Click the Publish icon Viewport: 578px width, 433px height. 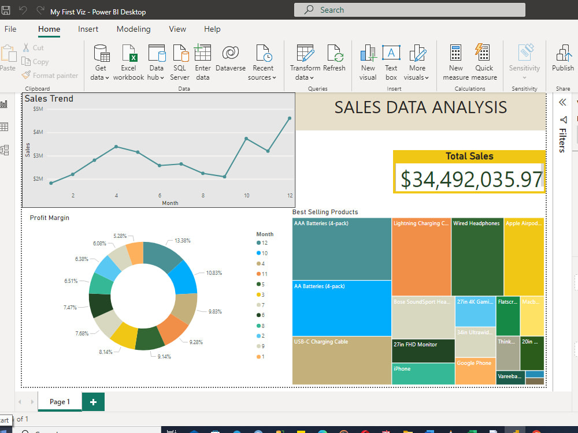(x=563, y=53)
